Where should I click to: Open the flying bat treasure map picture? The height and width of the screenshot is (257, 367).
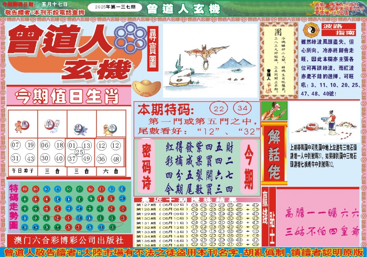coord(210,61)
